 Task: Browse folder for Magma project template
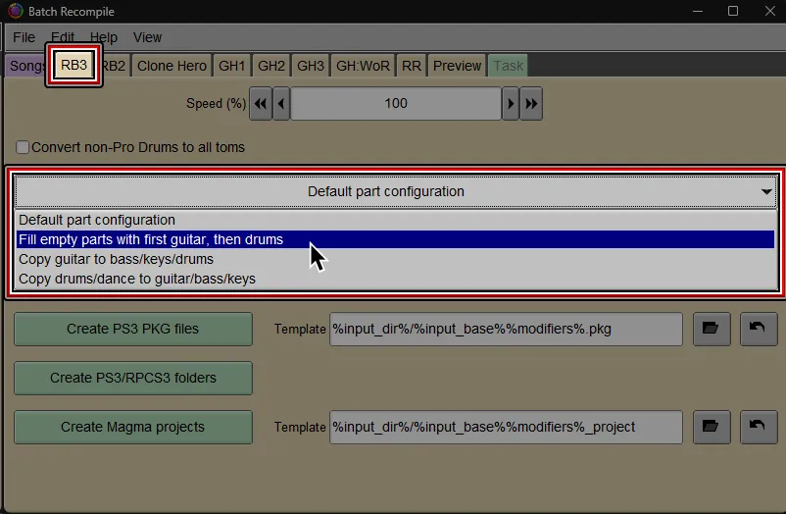tap(712, 427)
